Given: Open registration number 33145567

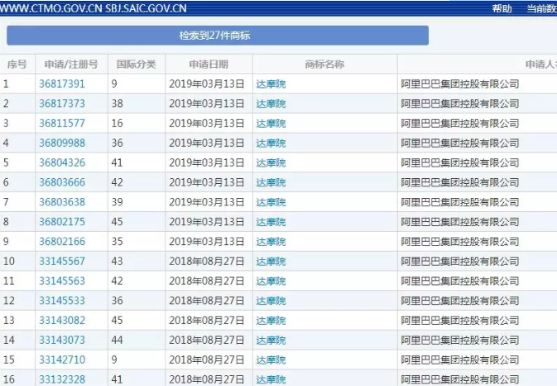Looking at the screenshot, I should point(62,261).
